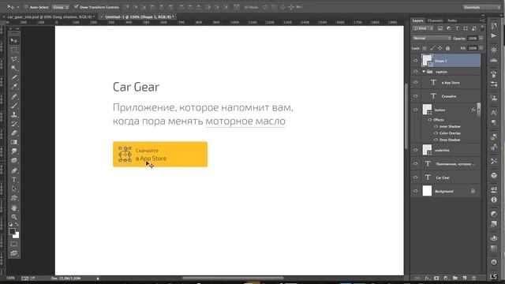Select the Polygonal Lasso tool
This screenshot has height=284, width=505.
(x=14, y=59)
